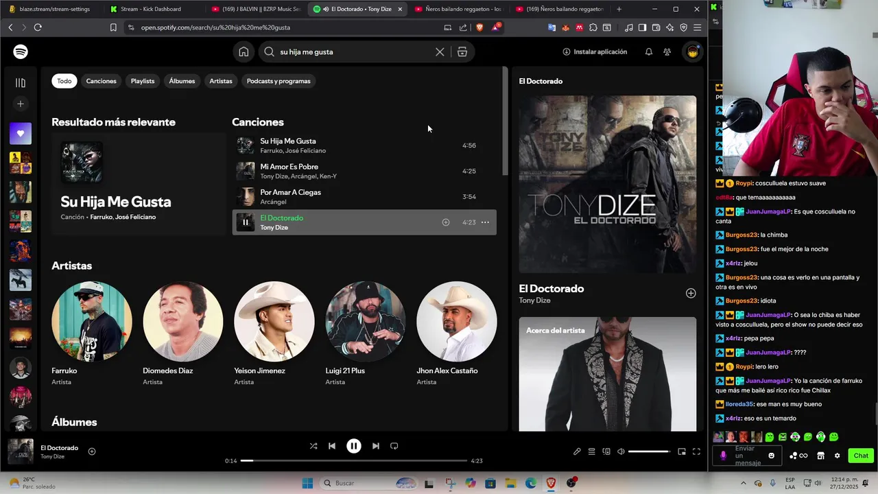878x494 pixels.
Task: Open the Brave main hamburger menu
Action: coord(697,27)
